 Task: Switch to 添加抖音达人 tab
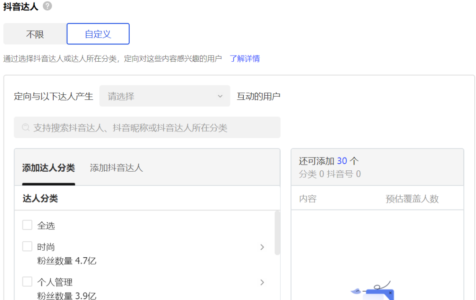click(116, 168)
